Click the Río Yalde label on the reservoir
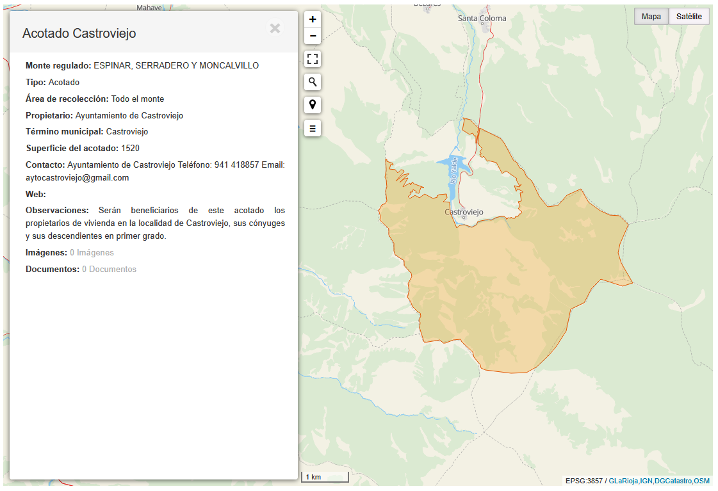718x491 pixels. point(453,170)
